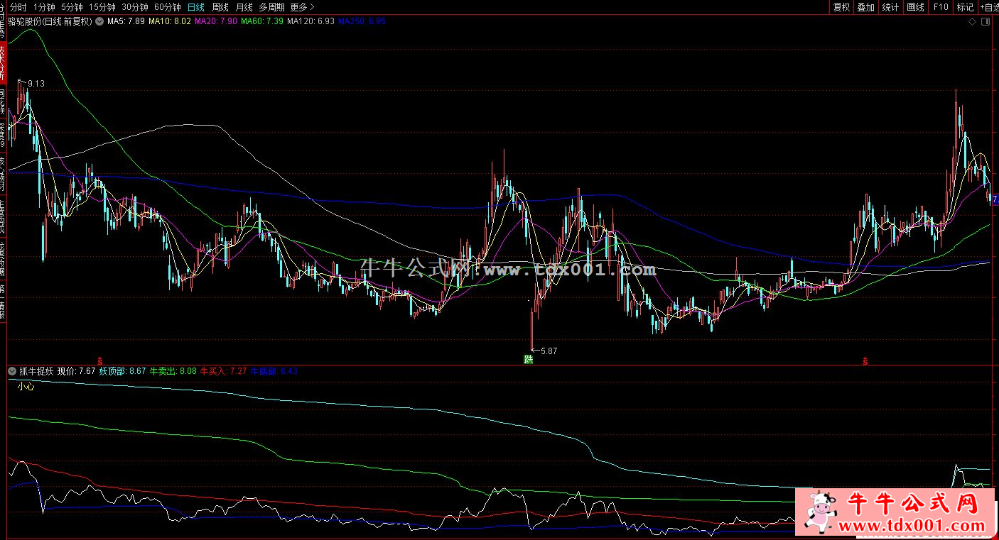
Task: Open the 抓牛捉妖 indicator dropdown circle
Action: pos(12,370)
